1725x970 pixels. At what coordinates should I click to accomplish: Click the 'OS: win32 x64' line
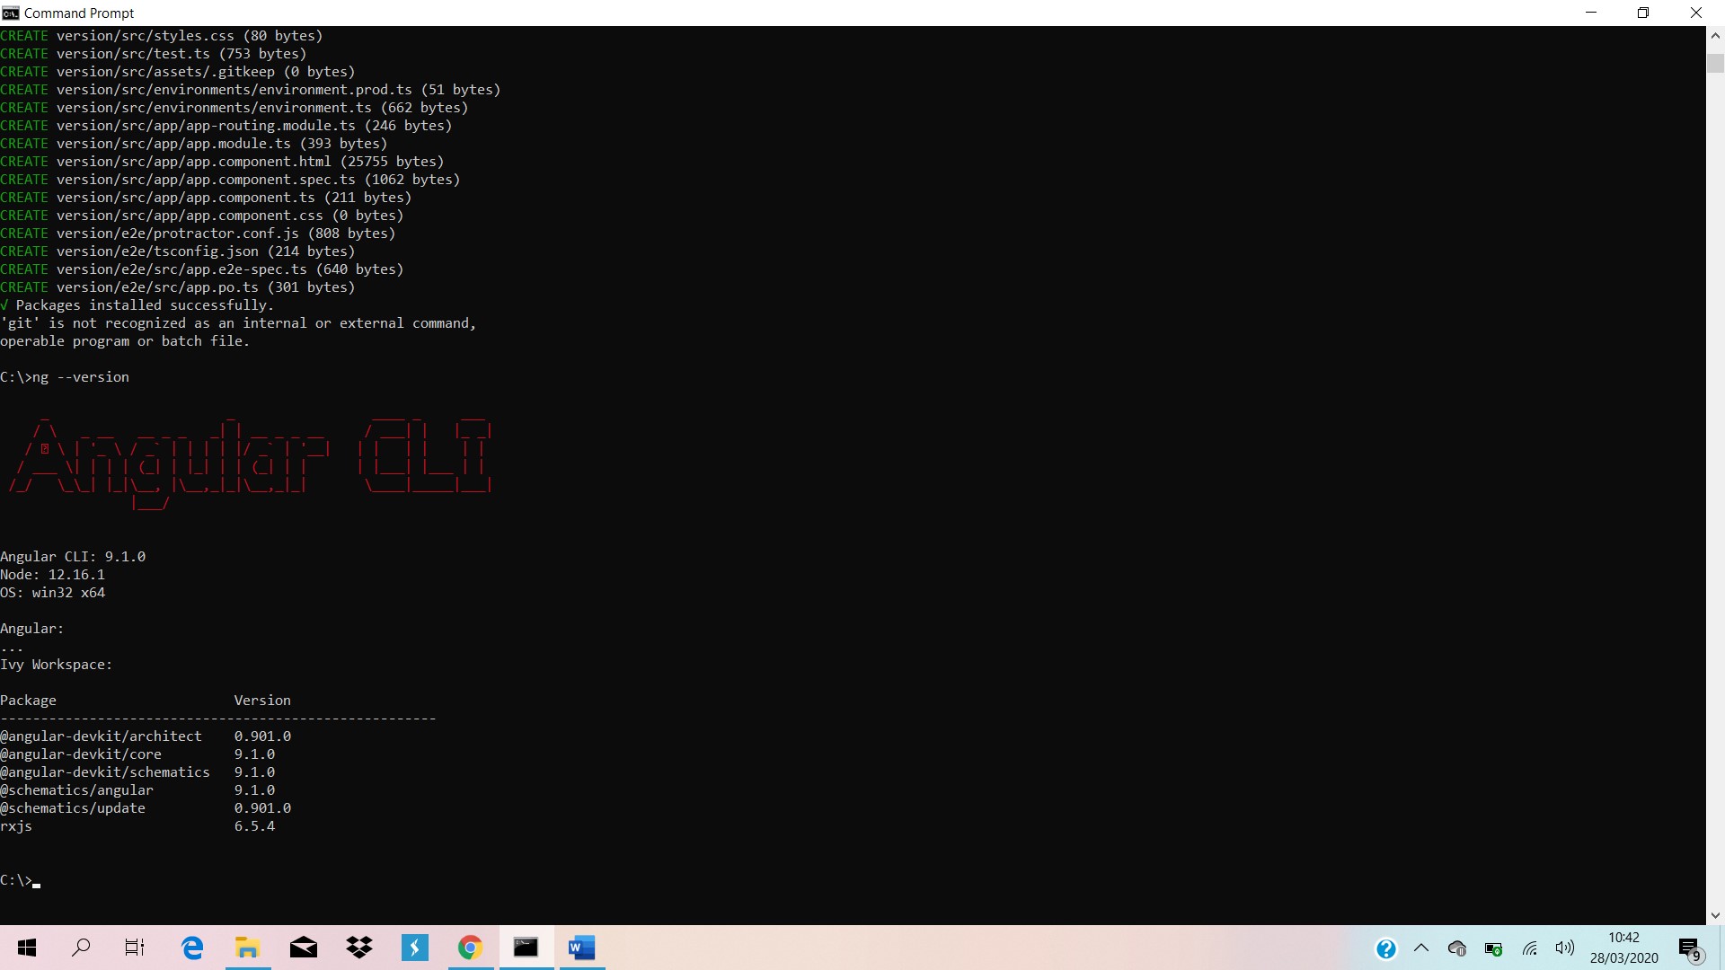pos(52,593)
